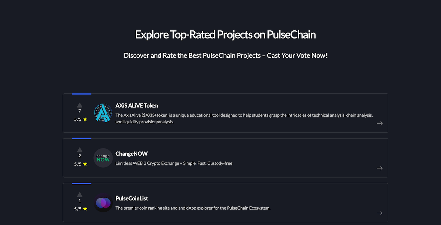This screenshot has height=225, width=441.
Task: Click the blue progress bar atop the AXiS card
Action: [81, 94]
